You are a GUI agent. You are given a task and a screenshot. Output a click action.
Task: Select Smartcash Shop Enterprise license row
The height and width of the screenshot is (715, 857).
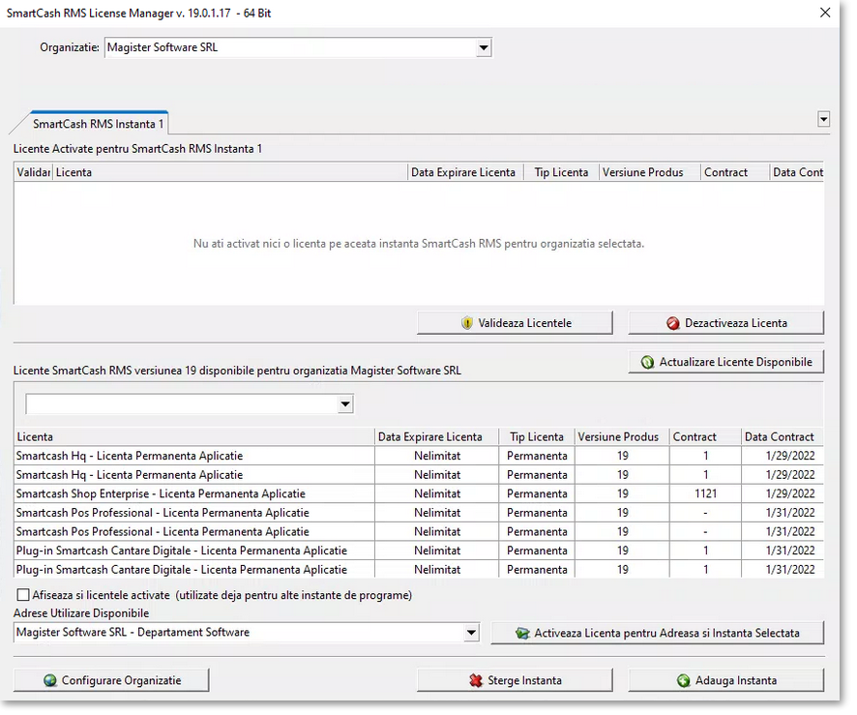[x=419, y=493]
